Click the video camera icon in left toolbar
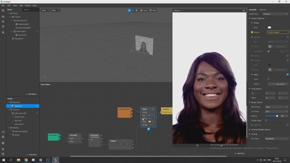Screen dimensions: 290x163 [x=3, y=17]
